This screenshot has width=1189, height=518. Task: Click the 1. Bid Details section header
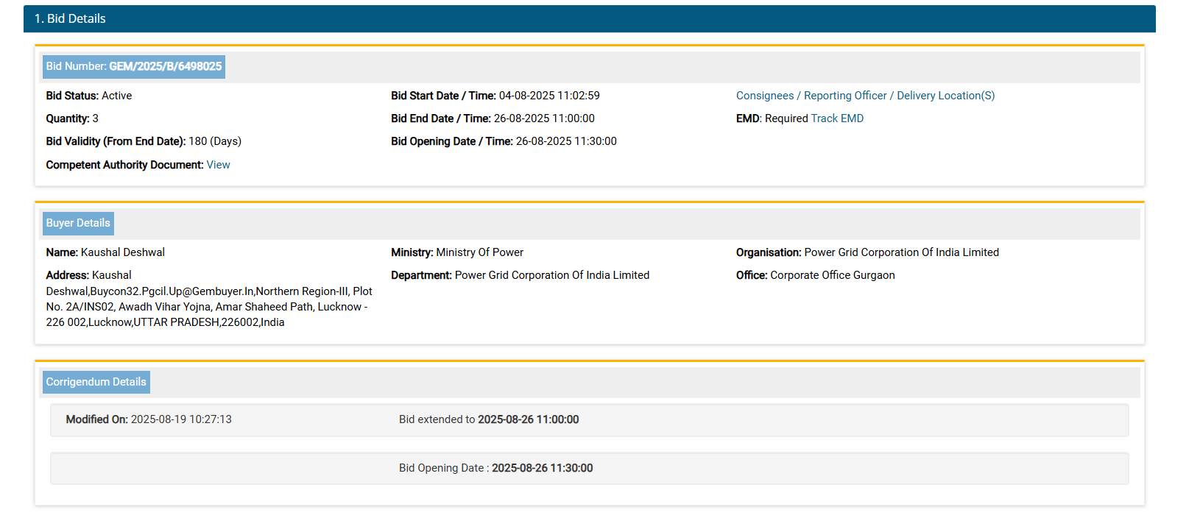[70, 18]
